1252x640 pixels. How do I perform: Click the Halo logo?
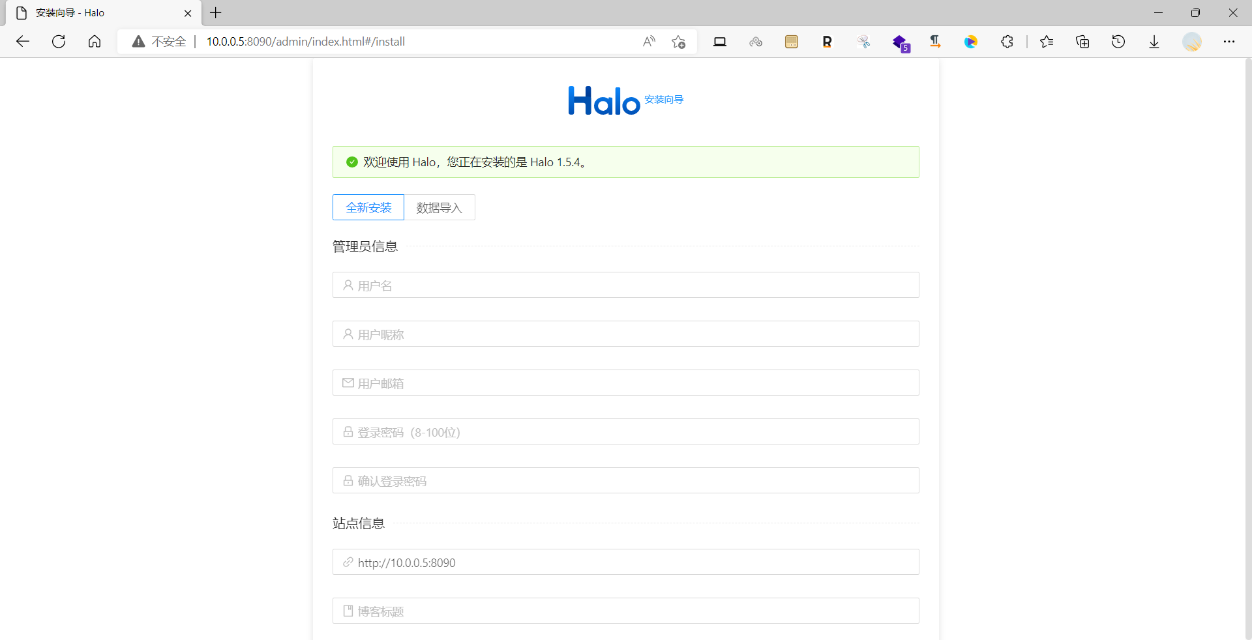point(604,100)
